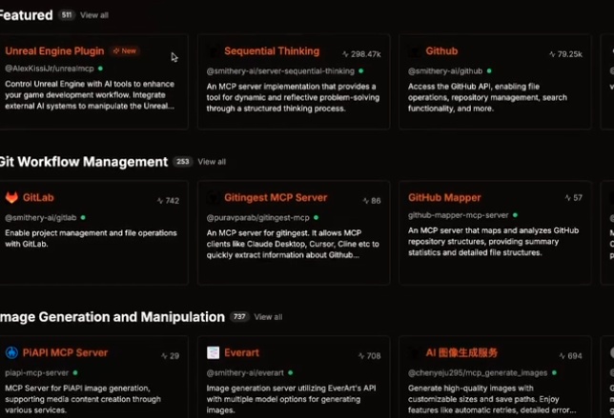
Task: Click the Gitingest MCP Server logo icon
Action: pyautogui.click(x=213, y=197)
